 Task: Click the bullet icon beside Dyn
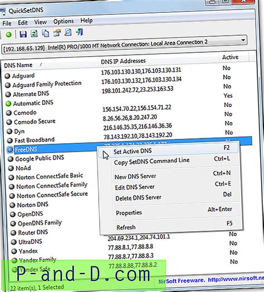coord(9,132)
